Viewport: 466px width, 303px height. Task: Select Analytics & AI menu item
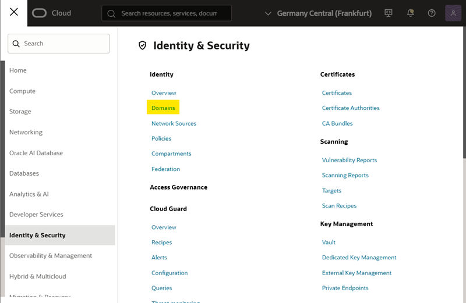coord(29,194)
